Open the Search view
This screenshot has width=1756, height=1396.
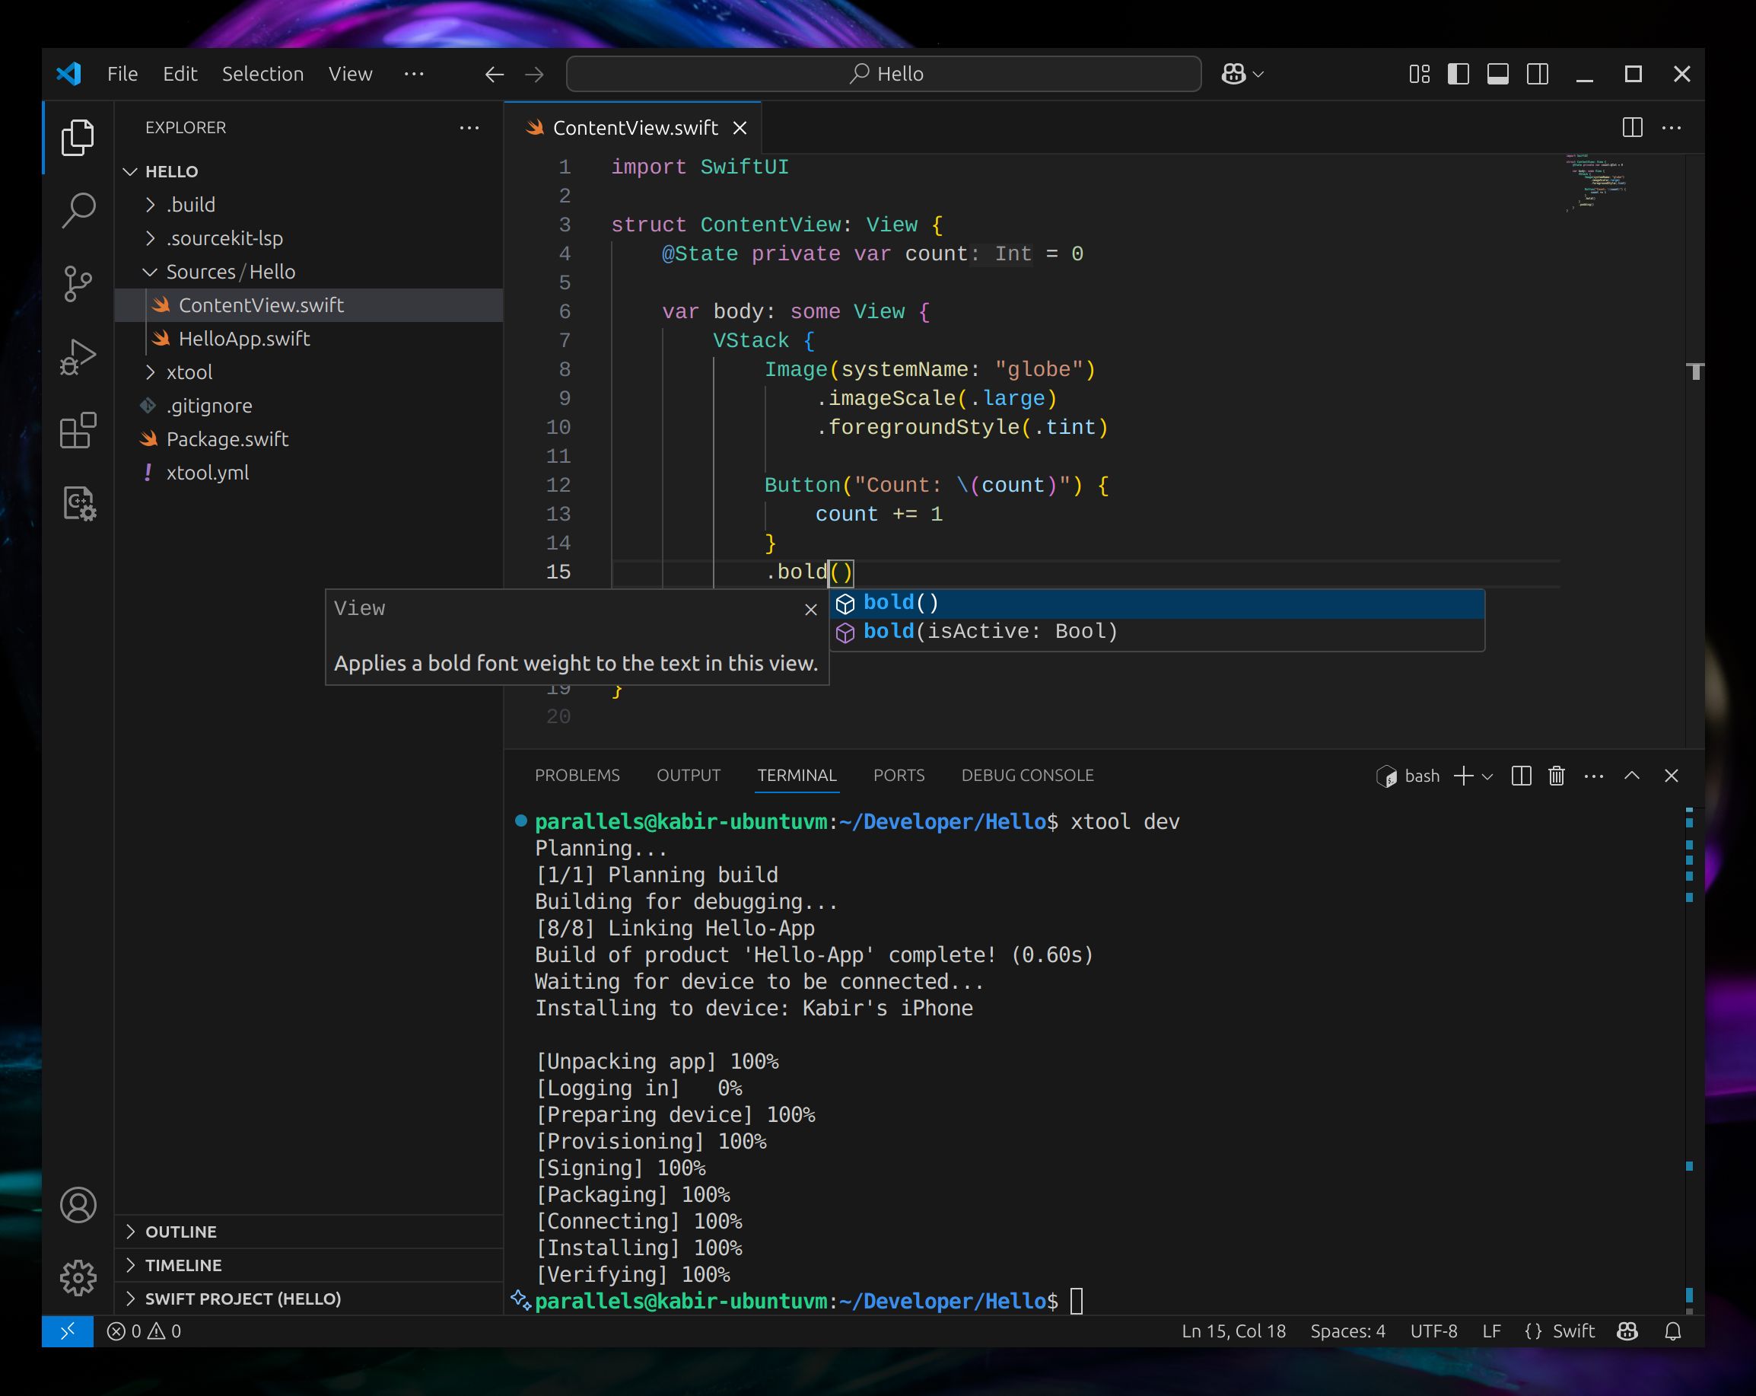[78, 209]
